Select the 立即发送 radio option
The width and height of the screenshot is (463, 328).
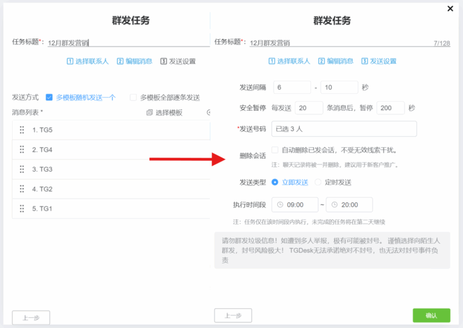[275, 182]
